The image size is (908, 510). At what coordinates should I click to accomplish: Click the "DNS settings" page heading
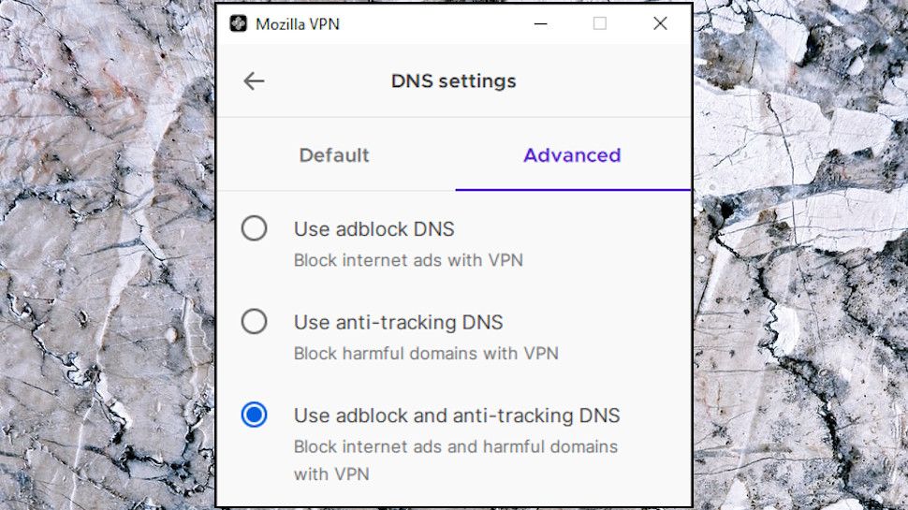click(453, 81)
